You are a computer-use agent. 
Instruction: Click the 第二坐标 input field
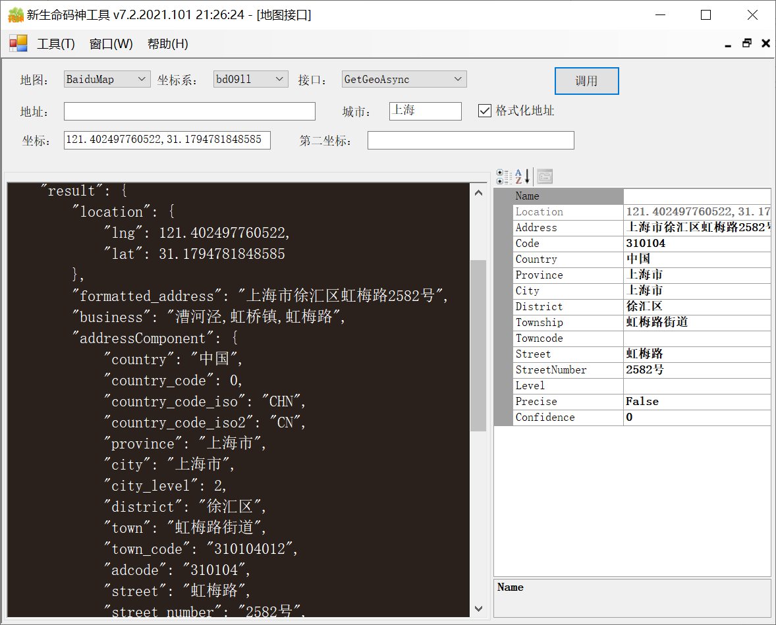(470, 140)
